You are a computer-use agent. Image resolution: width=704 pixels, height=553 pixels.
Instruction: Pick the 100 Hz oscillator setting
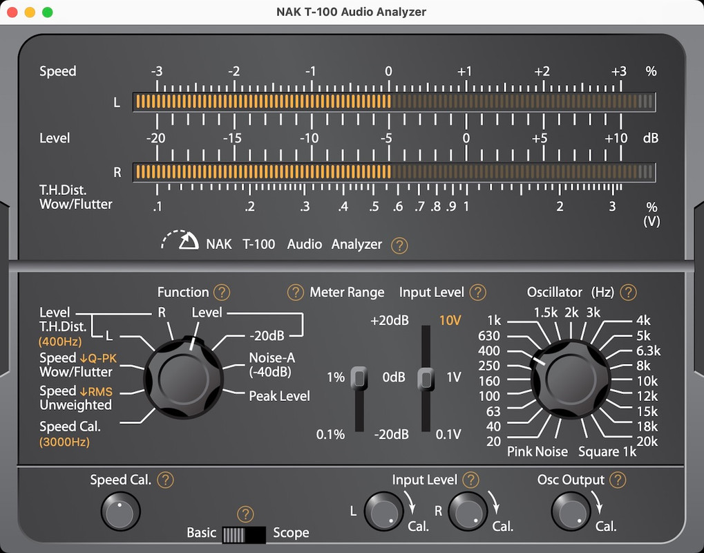489,396
